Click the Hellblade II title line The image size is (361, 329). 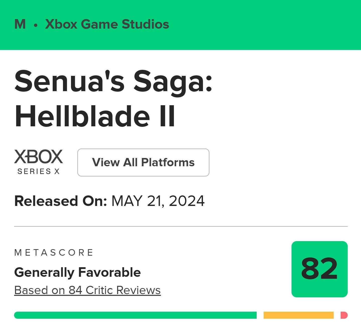(95, 116)
